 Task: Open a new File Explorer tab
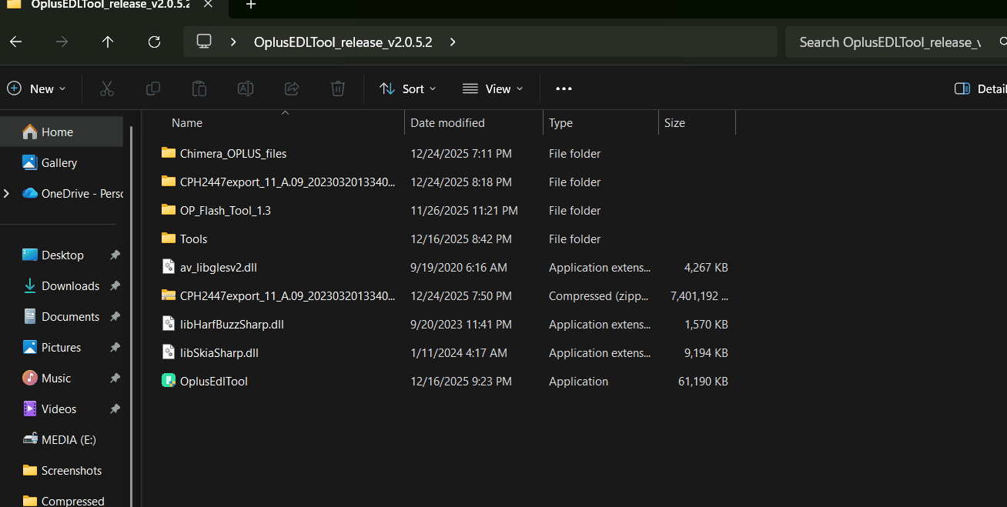(x=250, y=5)
